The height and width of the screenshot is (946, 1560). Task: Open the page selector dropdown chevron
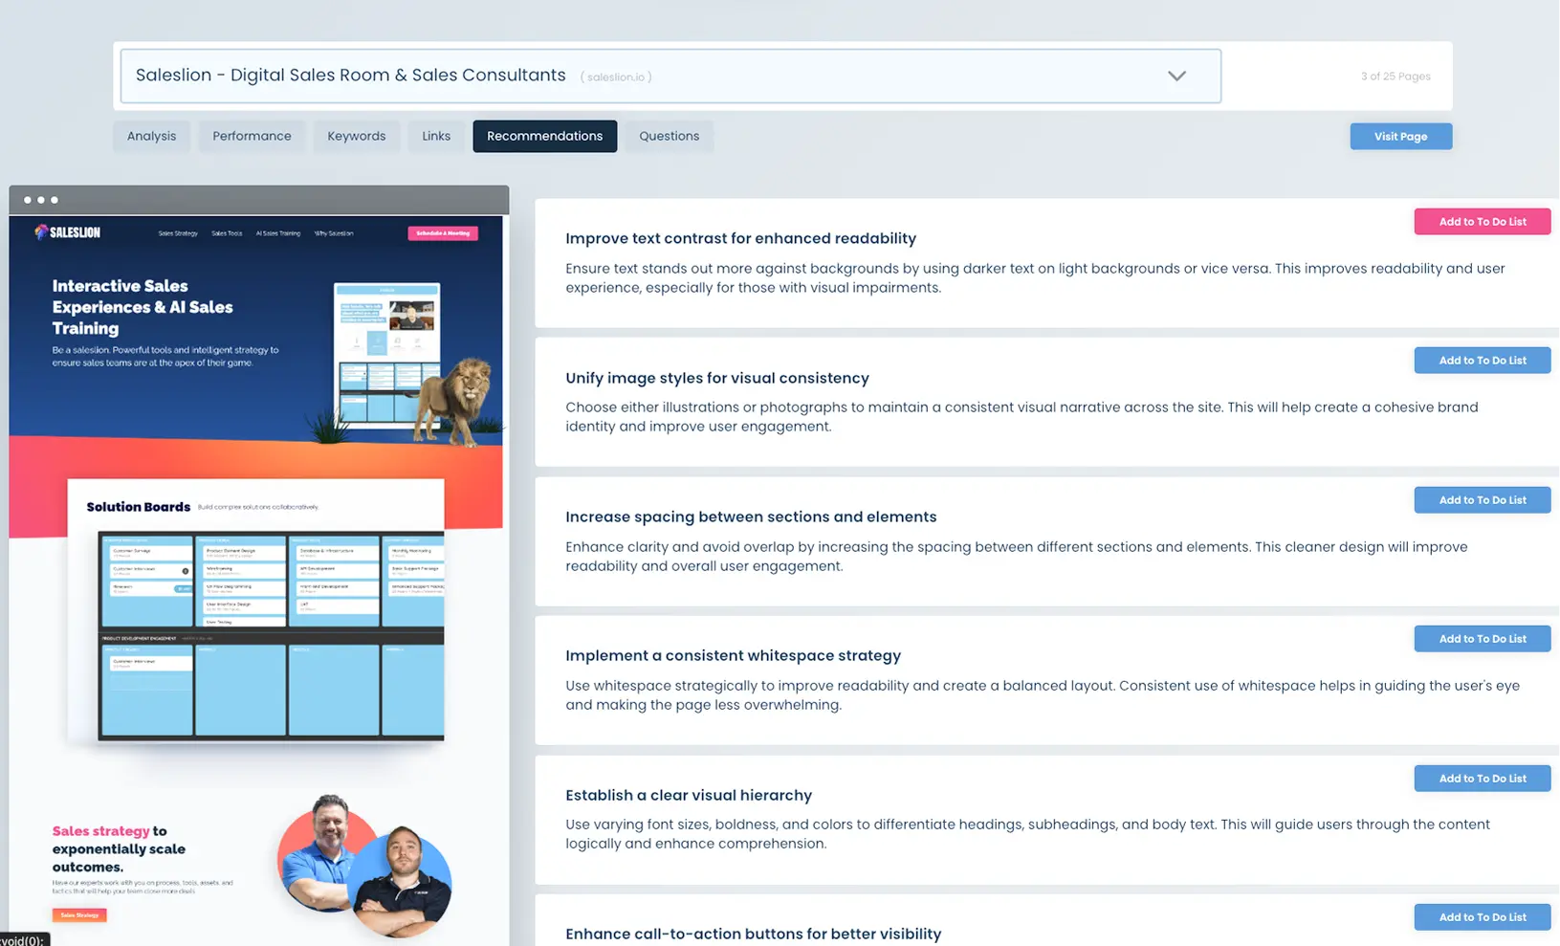(x=1176, y=77)
